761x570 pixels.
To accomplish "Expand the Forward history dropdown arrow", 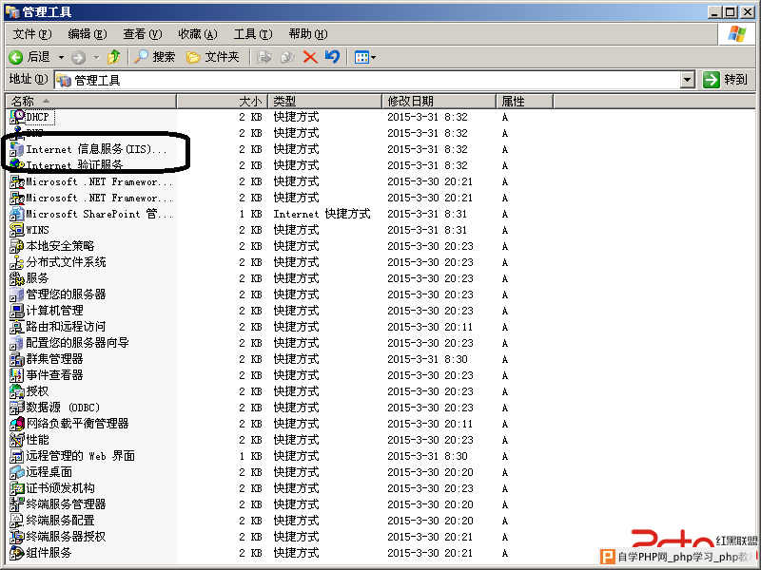I will click(97, 57).
